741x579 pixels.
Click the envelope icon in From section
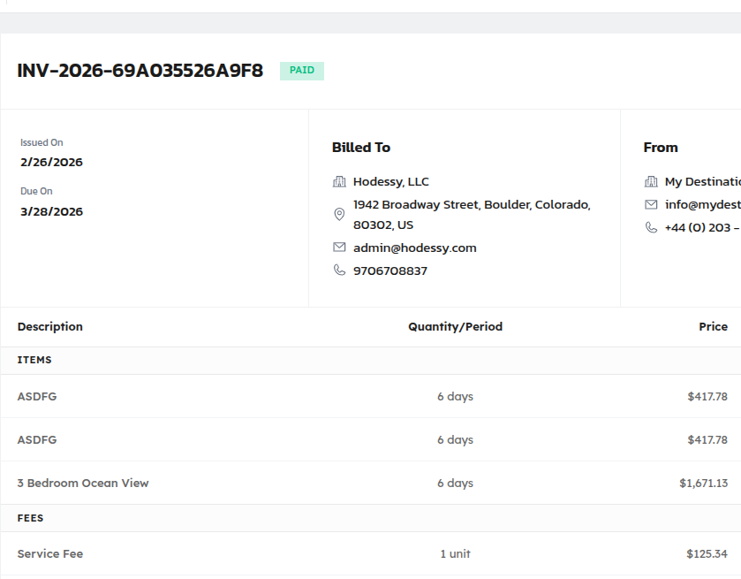pos(651,204)
